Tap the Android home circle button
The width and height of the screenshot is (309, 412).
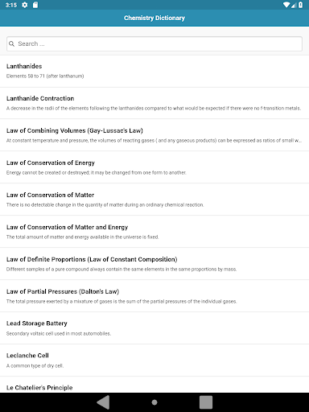[x=154, y=402]
